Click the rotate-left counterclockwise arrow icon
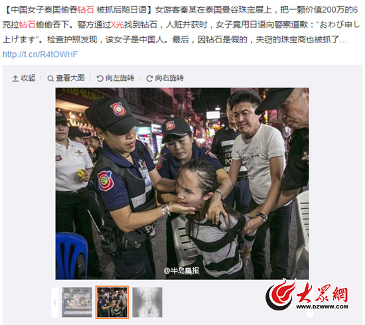 [100, 78]
